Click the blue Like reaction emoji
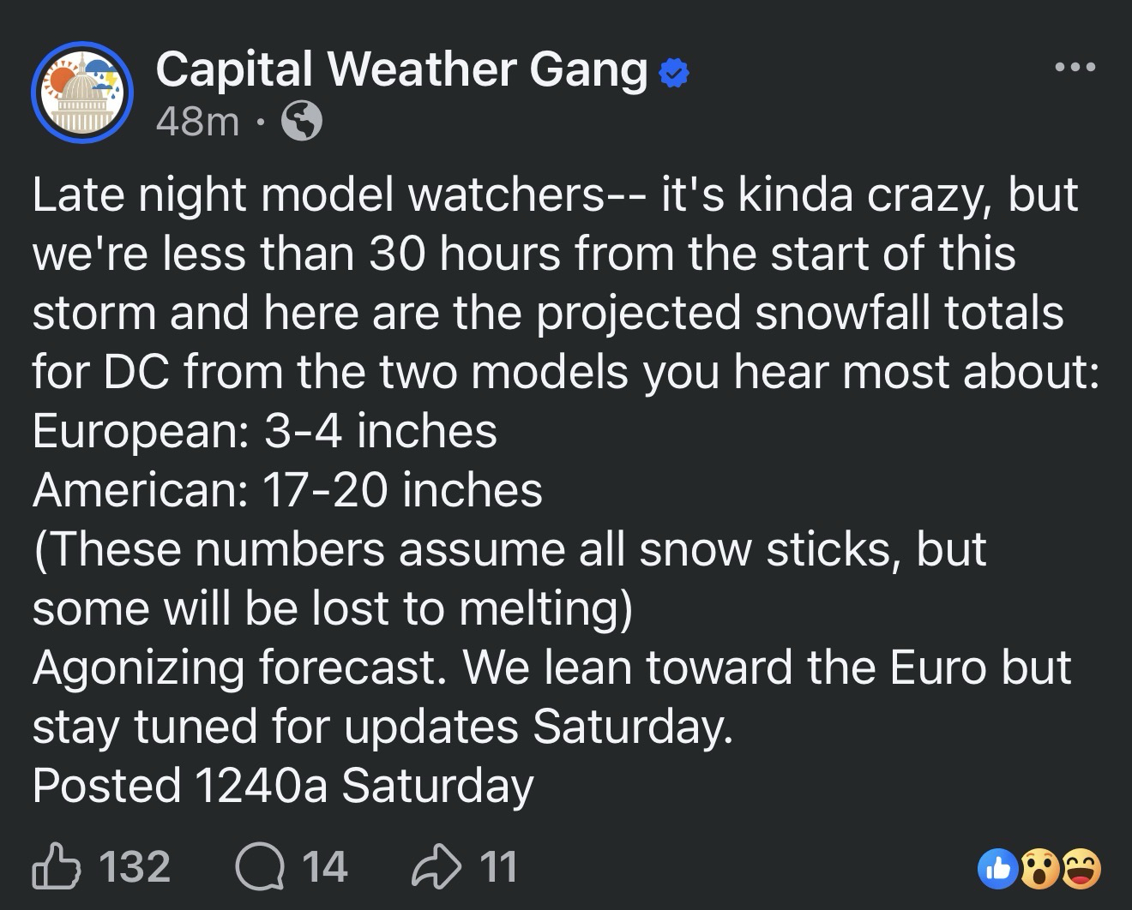1132x910 pixels. coord(996,867)
